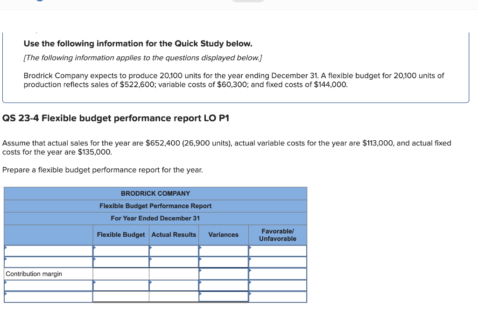The image size is (478, 315).
Task: Click the fourth row Variances input cell
Action: [x=223, y=285]
